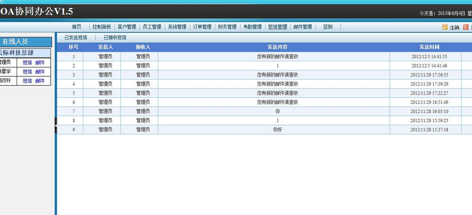Click 邮件 link in the 星宇 row
472x215 pixels.
coord(40,72)
